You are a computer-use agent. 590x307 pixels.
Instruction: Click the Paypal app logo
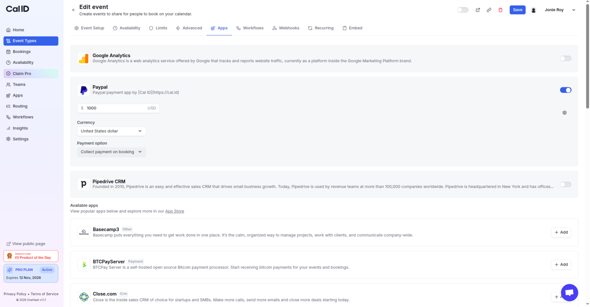click(84, 90)
